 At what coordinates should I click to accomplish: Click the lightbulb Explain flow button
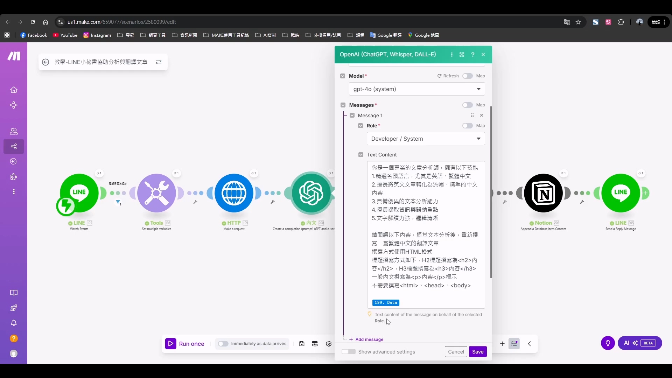point(608,343)
